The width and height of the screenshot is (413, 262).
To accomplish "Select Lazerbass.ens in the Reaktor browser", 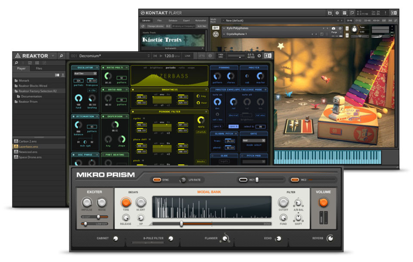I will point(28,147).
